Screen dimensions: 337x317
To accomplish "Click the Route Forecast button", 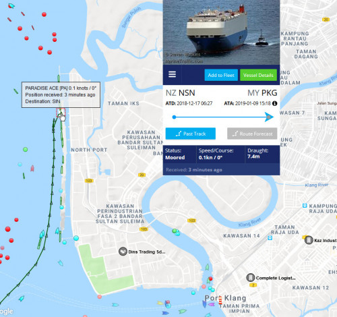I will click(x=252, y=134).
